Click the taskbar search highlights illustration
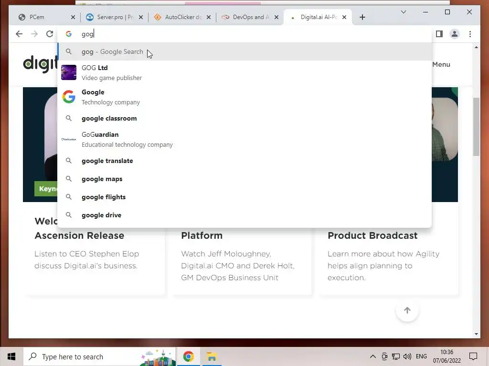This screenshot has width=489, height=366. point(158,356)
